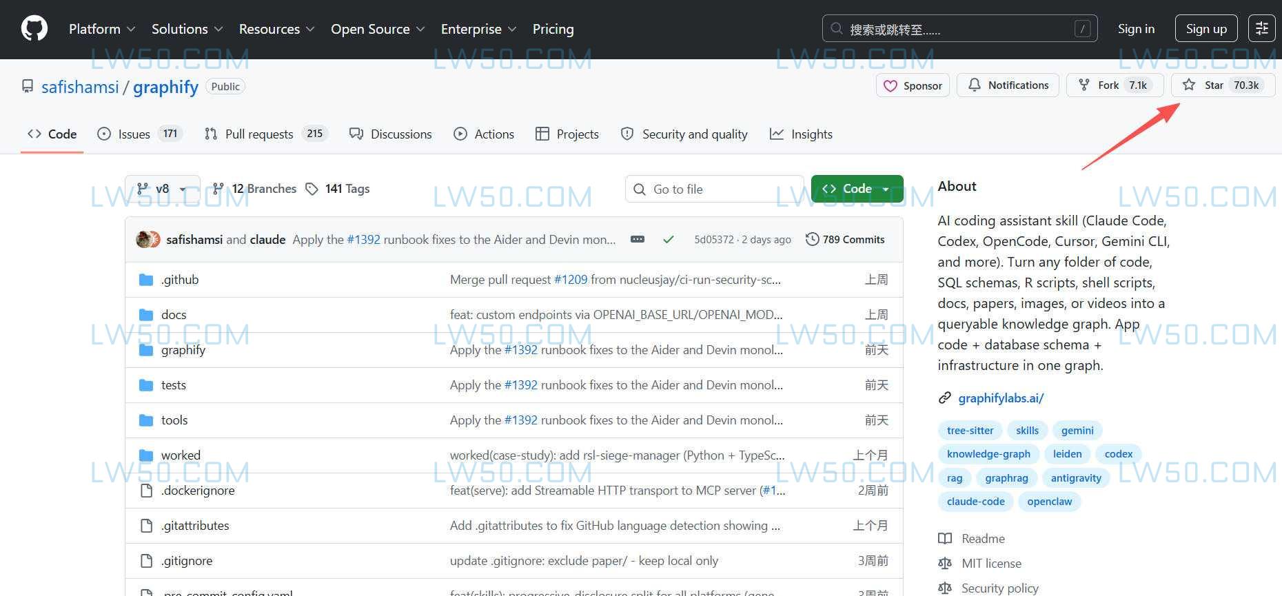Select the Insights tab
1282x596 pixels.
801,134
